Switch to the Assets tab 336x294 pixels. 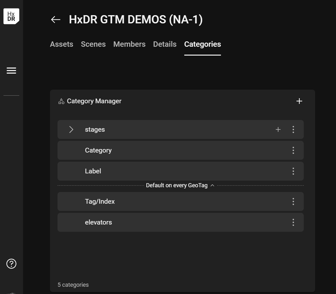(x=62, y=44)
